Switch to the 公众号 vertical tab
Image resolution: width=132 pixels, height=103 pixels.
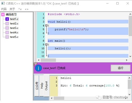pyautogui.click(x=37, y=86)
